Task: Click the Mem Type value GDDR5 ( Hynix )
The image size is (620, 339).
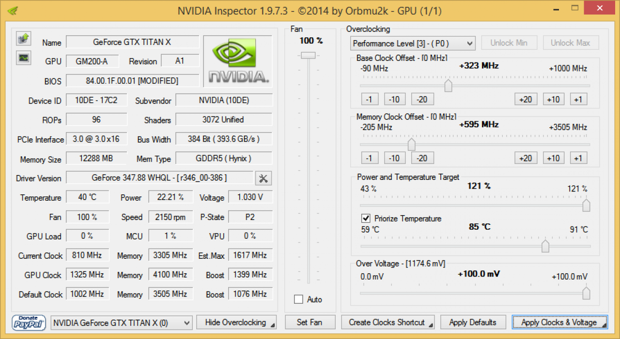Action: tap(224, 159)
